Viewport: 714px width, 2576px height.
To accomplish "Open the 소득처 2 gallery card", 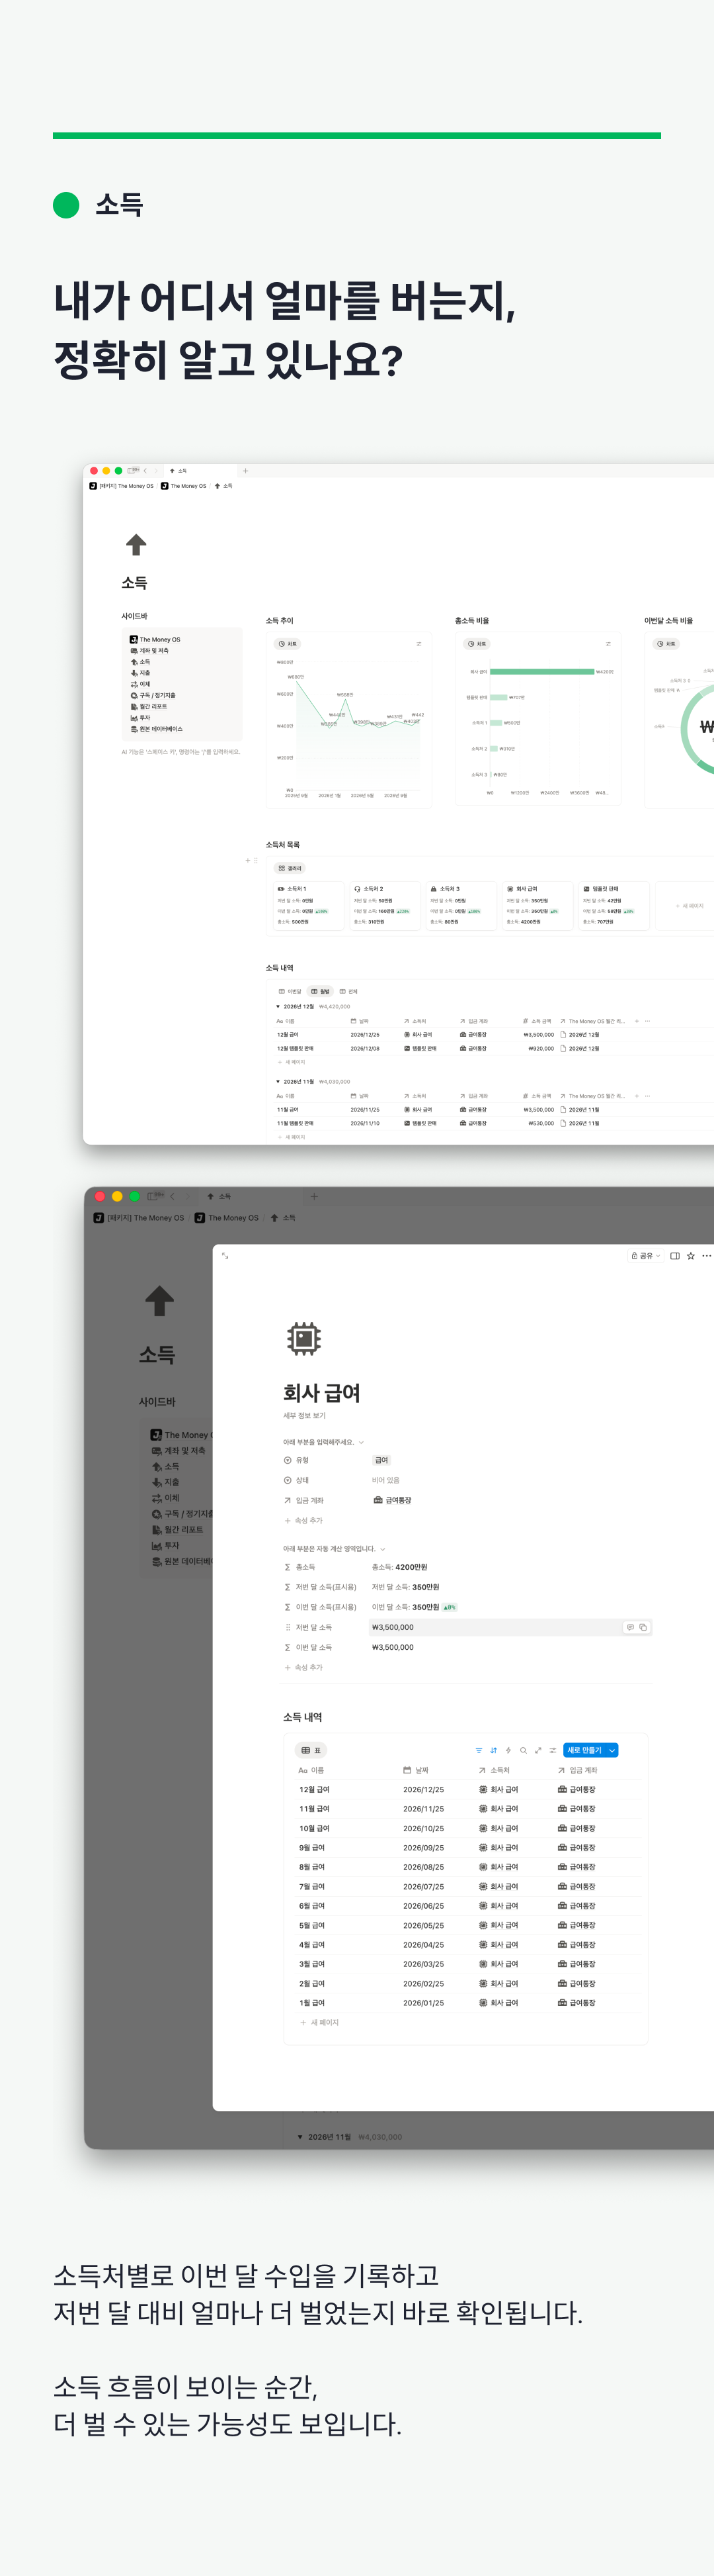I will (x=385, y=905).
